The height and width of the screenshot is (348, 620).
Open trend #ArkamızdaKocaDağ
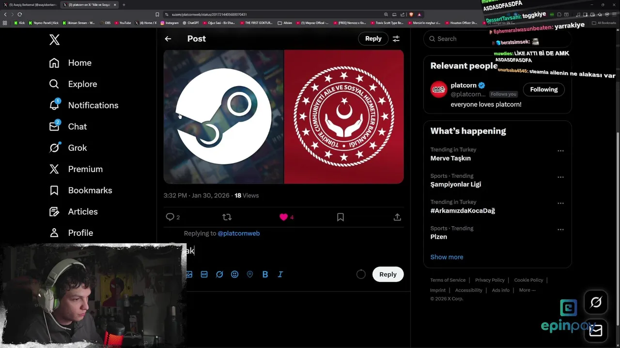[463, 210]
